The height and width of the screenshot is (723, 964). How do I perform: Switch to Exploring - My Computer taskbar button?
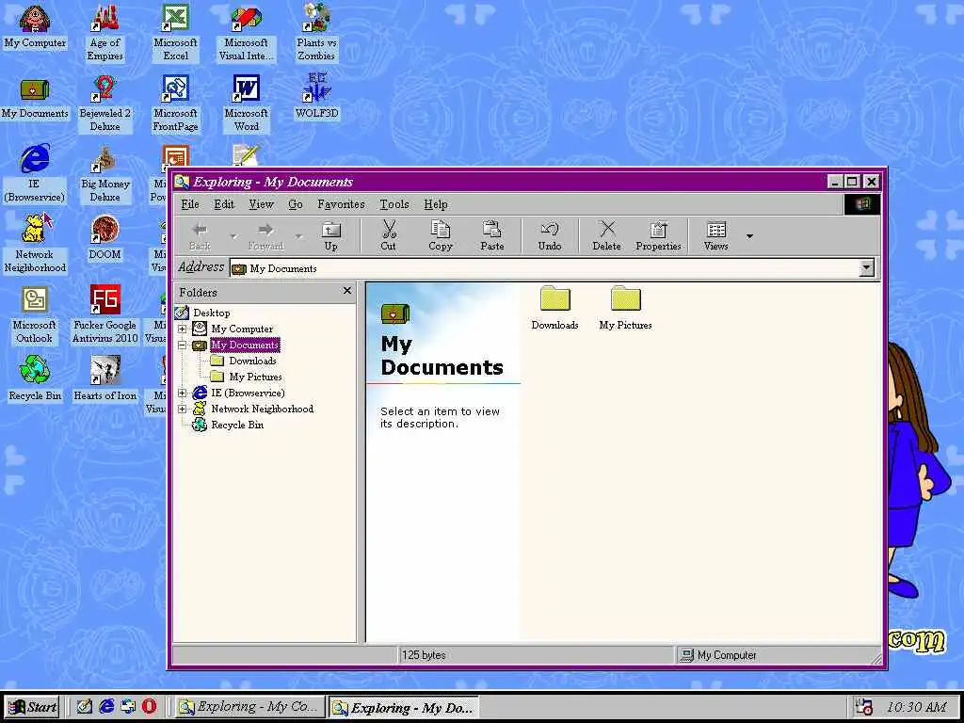[x=249, y=707]
